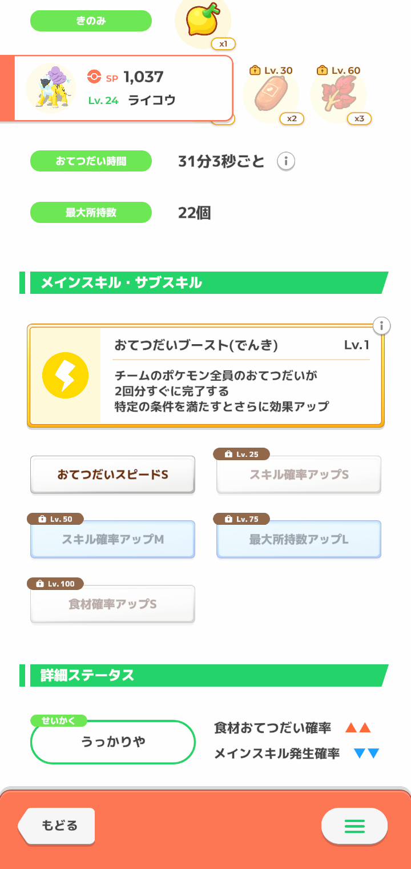Tap the Lv. 30 locked sausage ingredient

(x=271, y=95)
